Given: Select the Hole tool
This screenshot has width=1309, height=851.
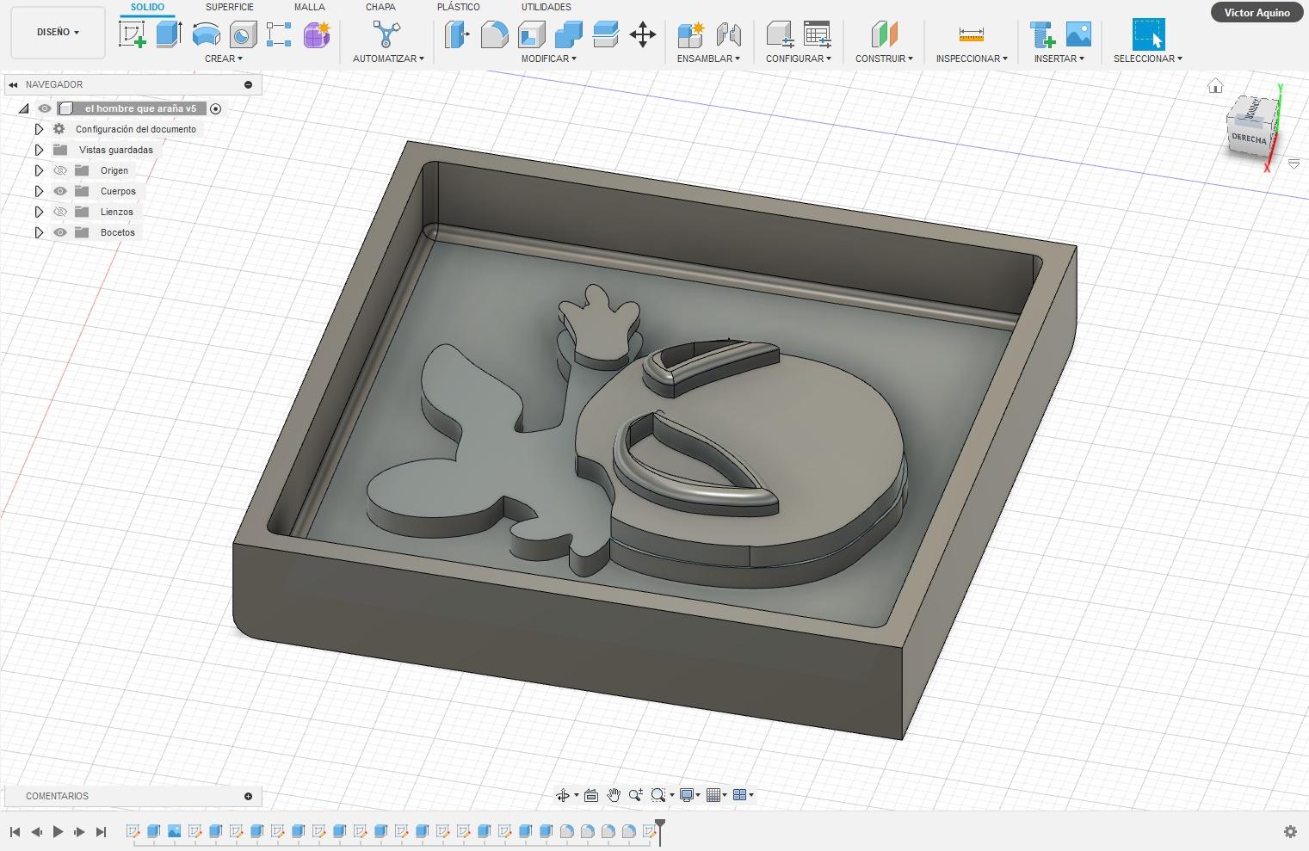Looking at the screenshot, I should pyautogui.click(x=243, y=34).
